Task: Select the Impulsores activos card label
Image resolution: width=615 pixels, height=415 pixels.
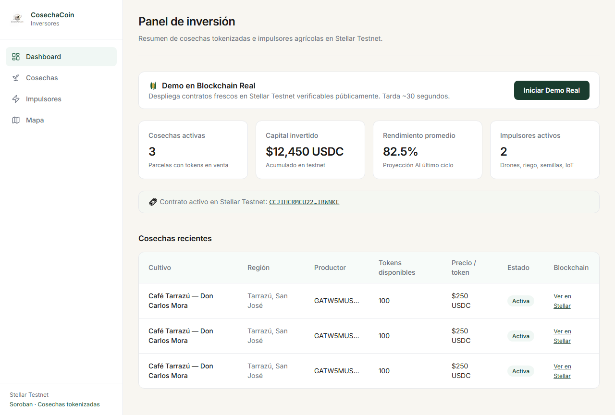Action: click(530, 135)
